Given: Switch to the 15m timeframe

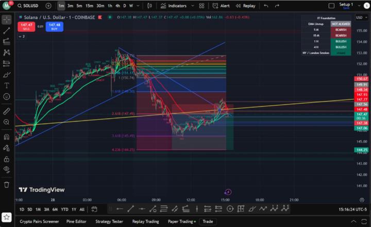Looking at the screenshot, I should (x=89, y=6).
